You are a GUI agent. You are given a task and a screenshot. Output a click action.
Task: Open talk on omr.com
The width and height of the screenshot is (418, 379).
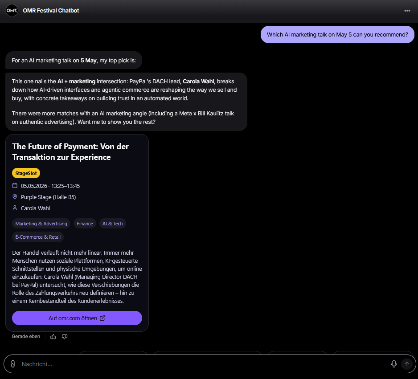77,318
